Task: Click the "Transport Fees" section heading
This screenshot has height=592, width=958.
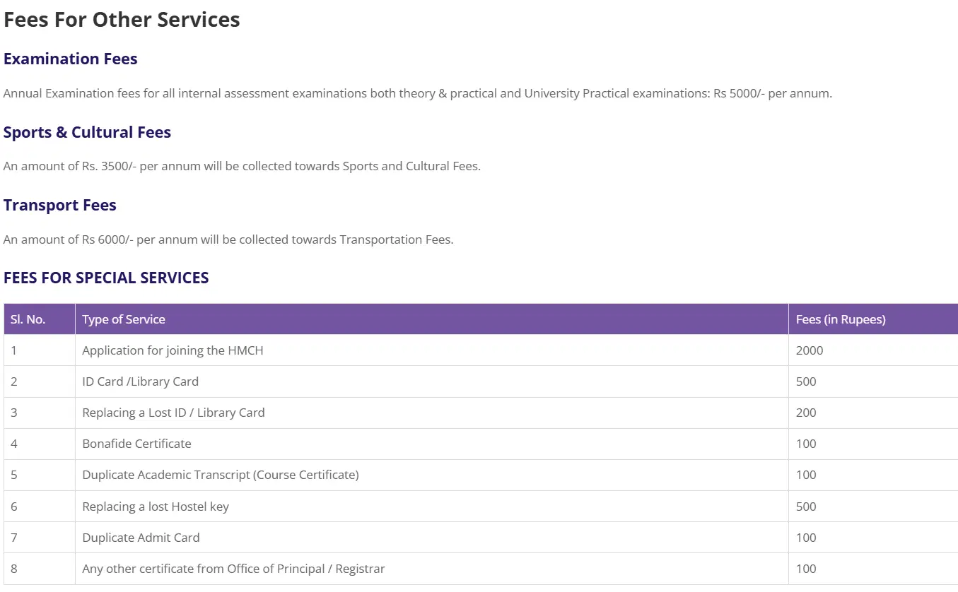Action: pos(60,206)
